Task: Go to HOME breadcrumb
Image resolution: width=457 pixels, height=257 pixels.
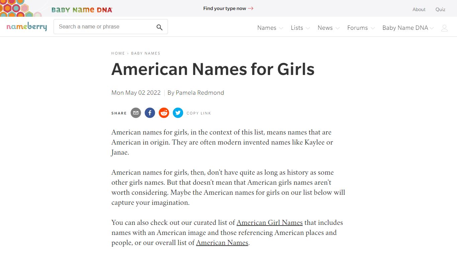Action: 118,53
